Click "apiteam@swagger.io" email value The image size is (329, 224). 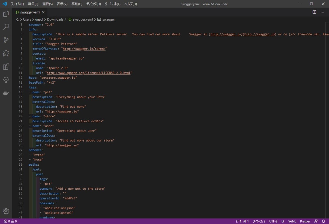tap(66, 58)
